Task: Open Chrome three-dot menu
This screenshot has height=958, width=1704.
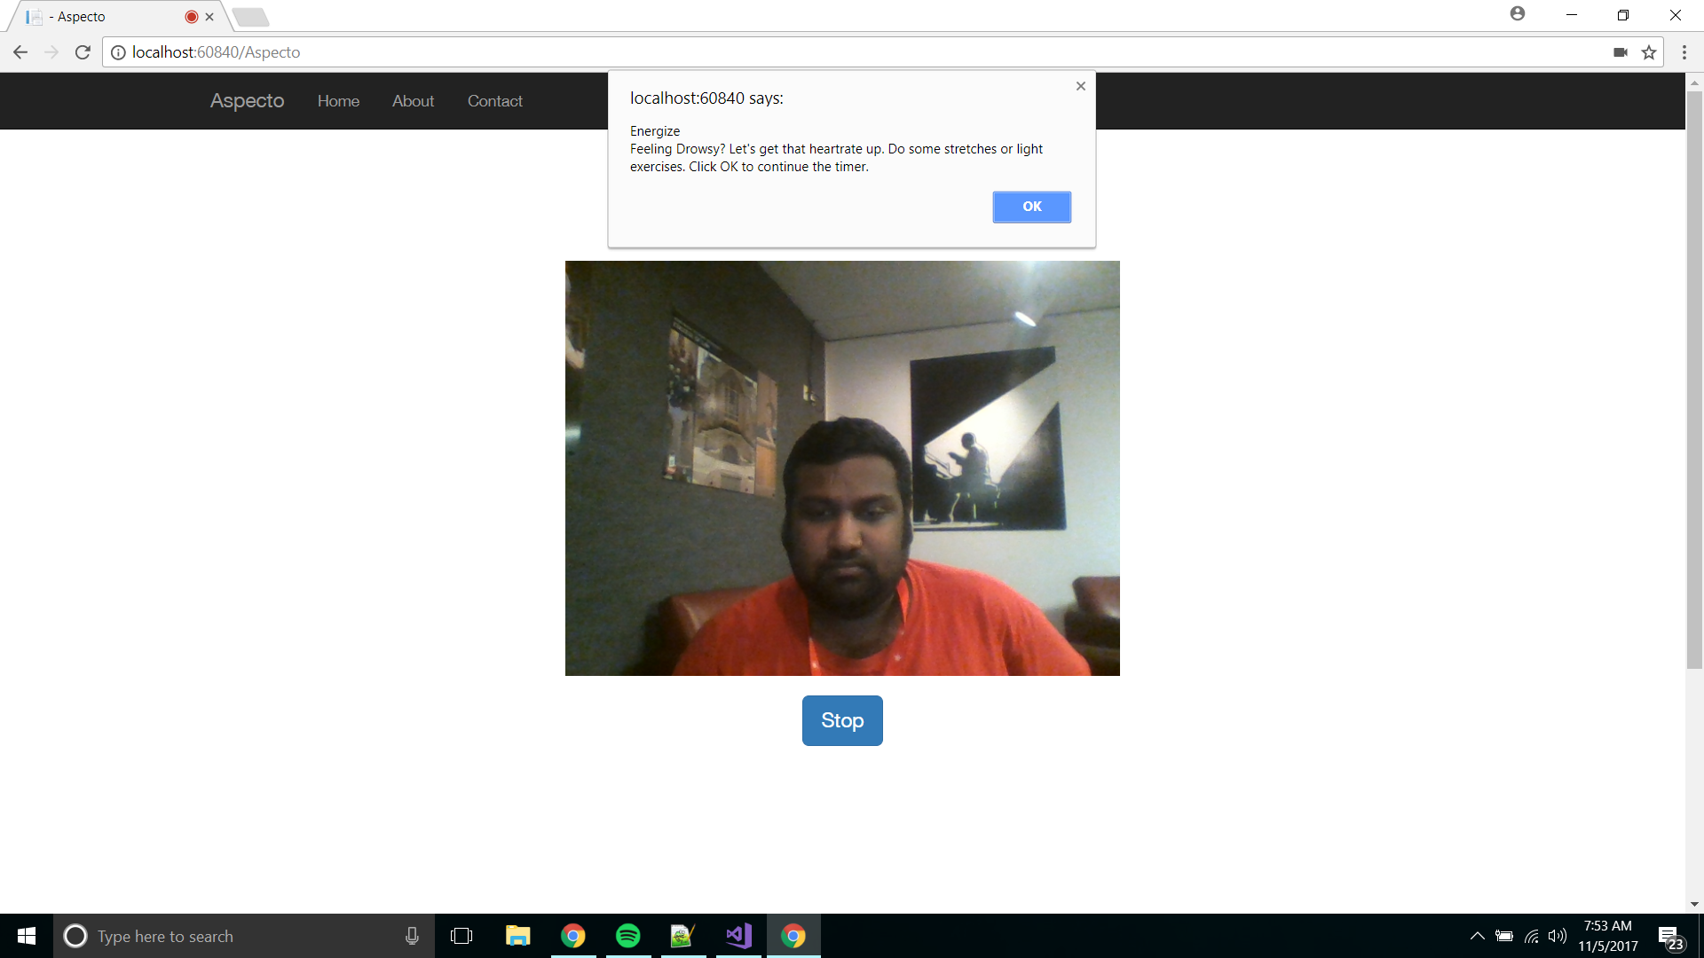Action: pos(1684,52)
